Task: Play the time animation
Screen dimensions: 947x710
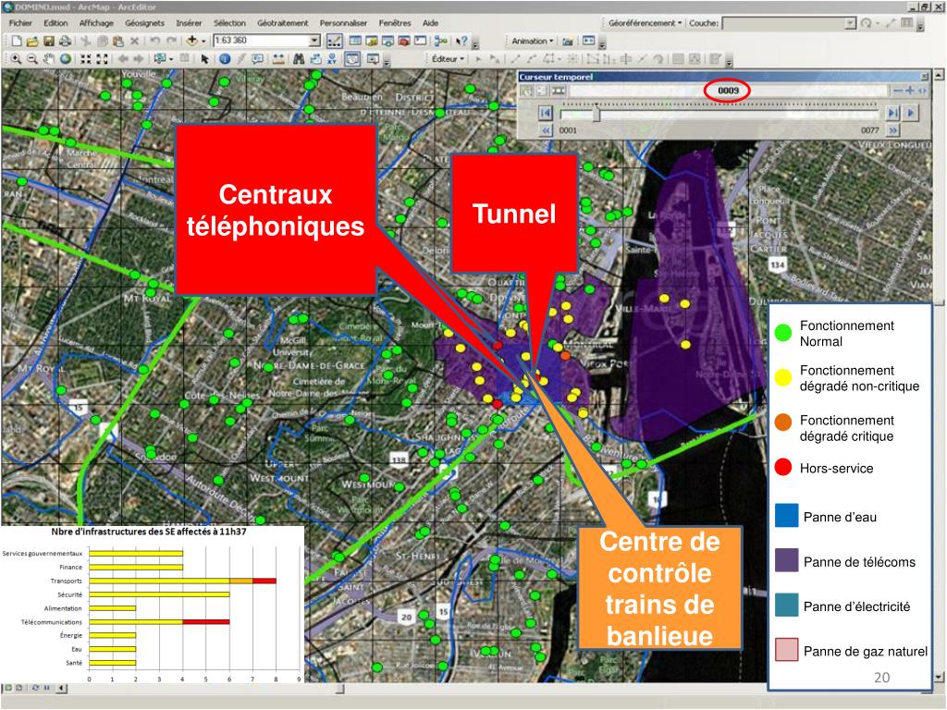Action: tap(910, 112)
